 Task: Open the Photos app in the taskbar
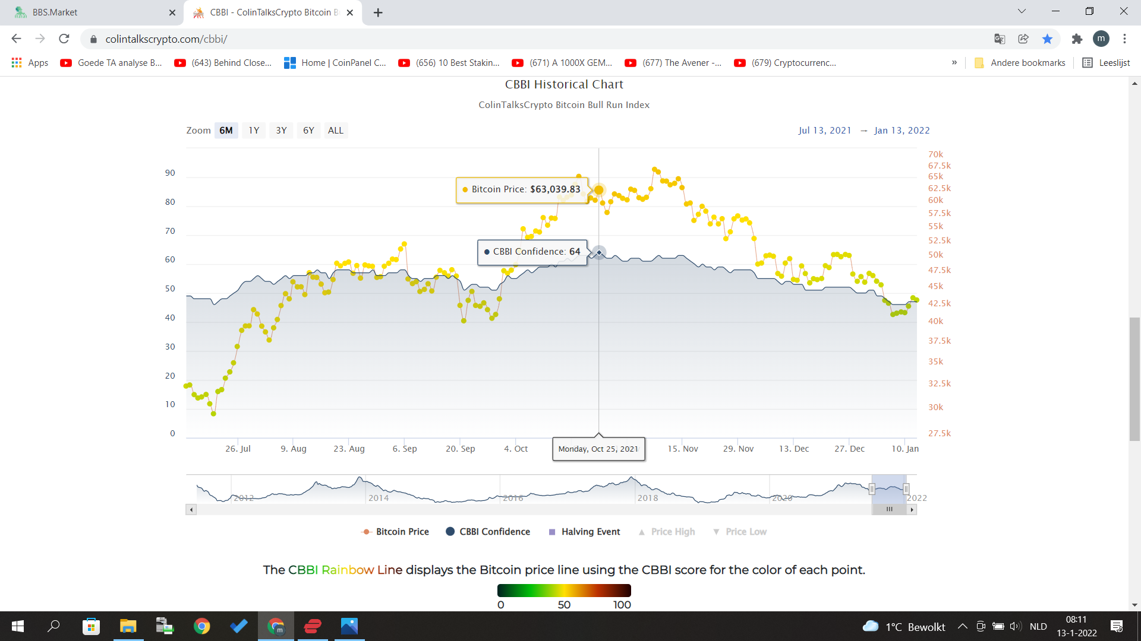point(349,626)
